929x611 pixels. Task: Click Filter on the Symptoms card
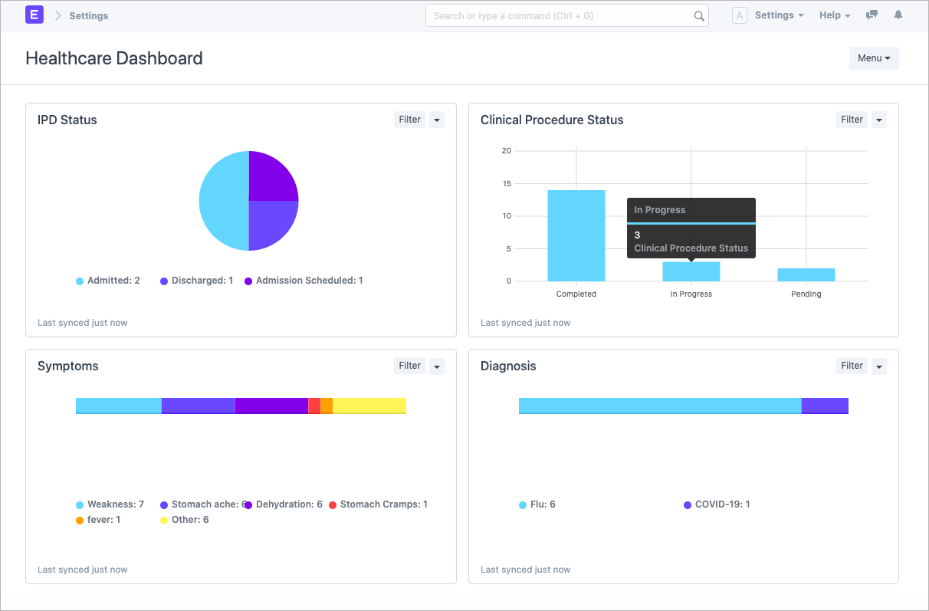[x=409, y=366]
